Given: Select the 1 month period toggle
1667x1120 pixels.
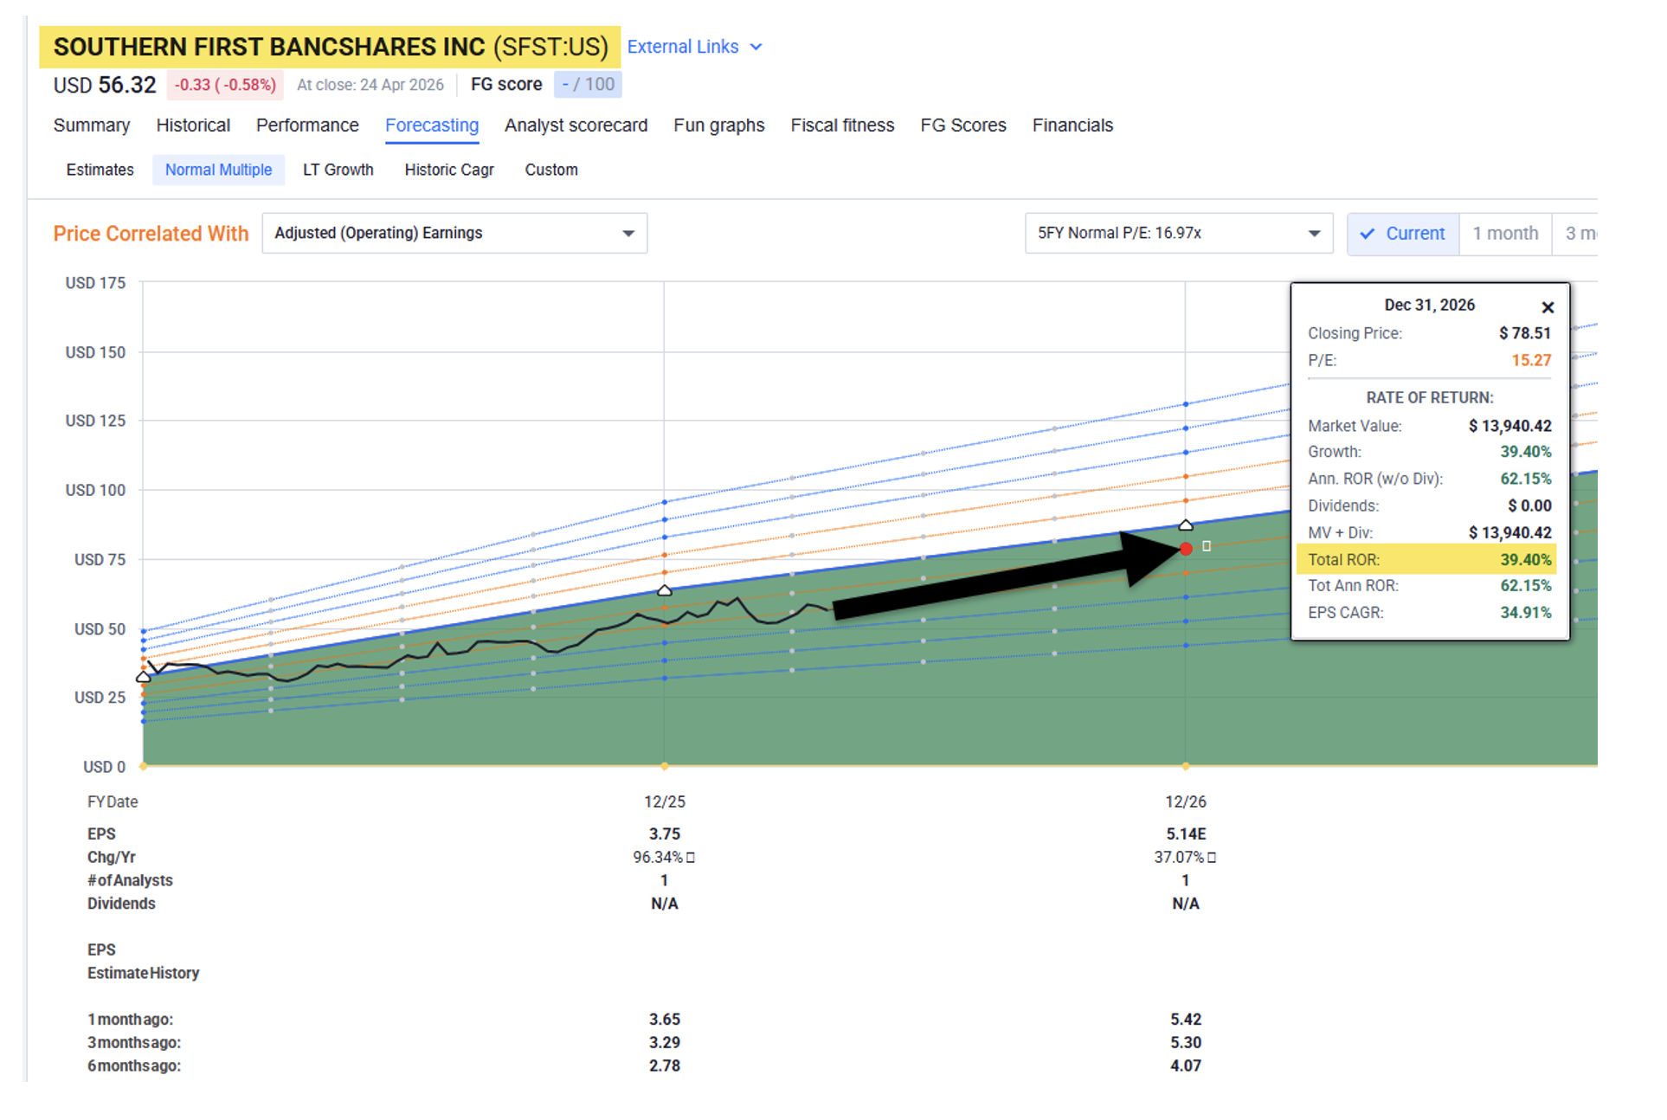Looking at the screenshot, I should click(1505, 234).
